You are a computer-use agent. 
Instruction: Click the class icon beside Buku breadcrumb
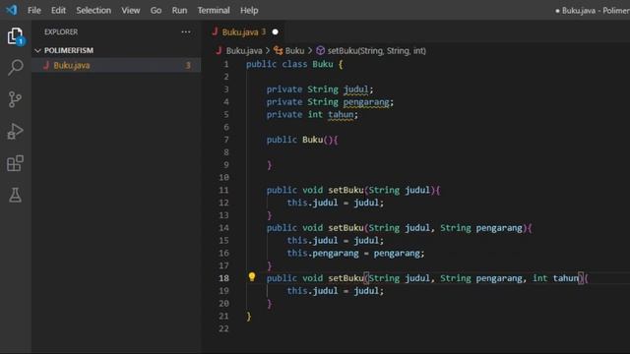tap(278, 50)
